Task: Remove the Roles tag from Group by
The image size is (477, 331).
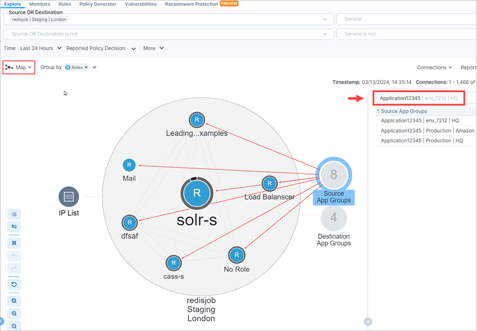Action: pyautogui.click(x=86, y=67)
